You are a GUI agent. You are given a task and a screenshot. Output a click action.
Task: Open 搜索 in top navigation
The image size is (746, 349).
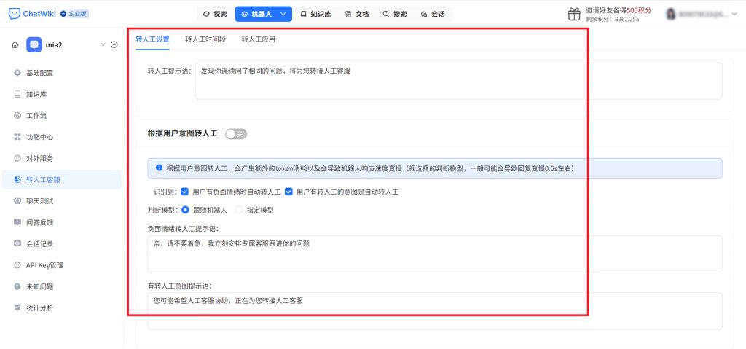pyautogui.click(x=395, y=15)
